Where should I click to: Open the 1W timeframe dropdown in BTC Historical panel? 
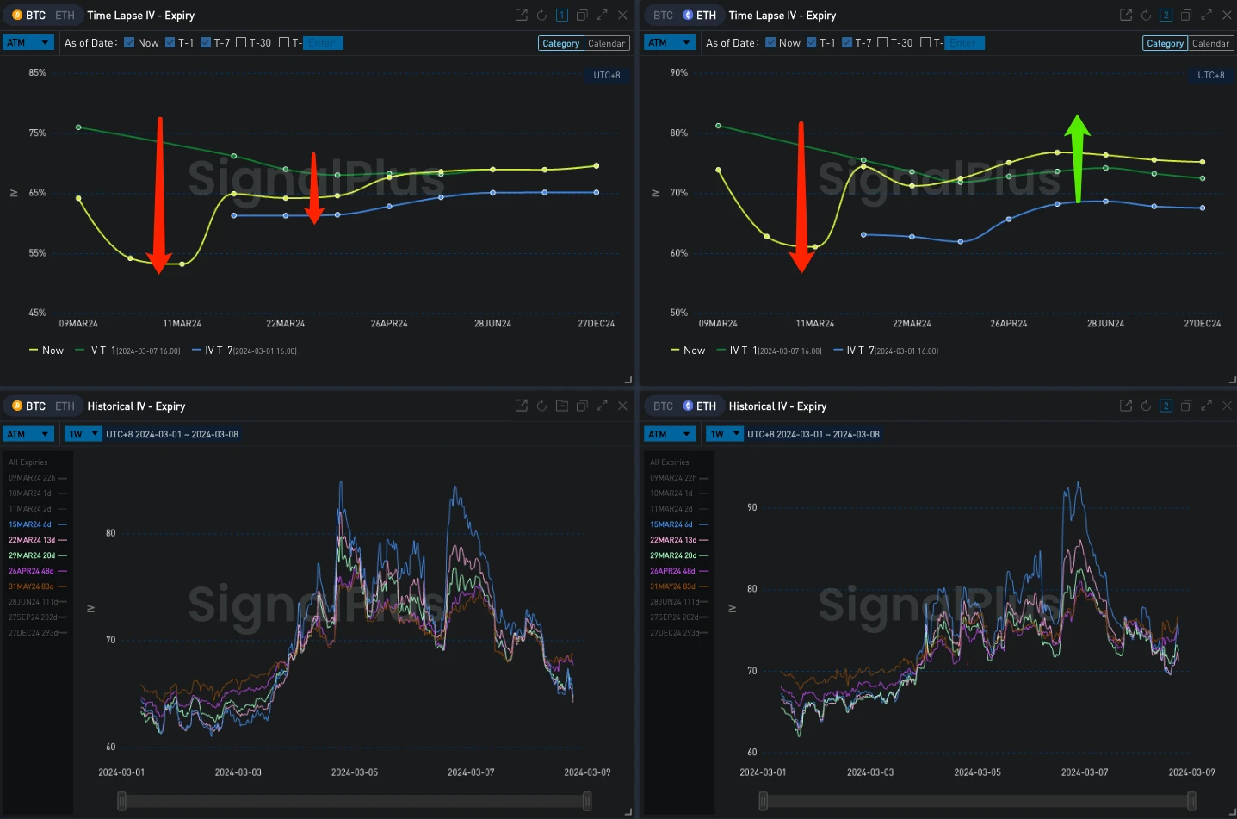[x=83, y=433]
